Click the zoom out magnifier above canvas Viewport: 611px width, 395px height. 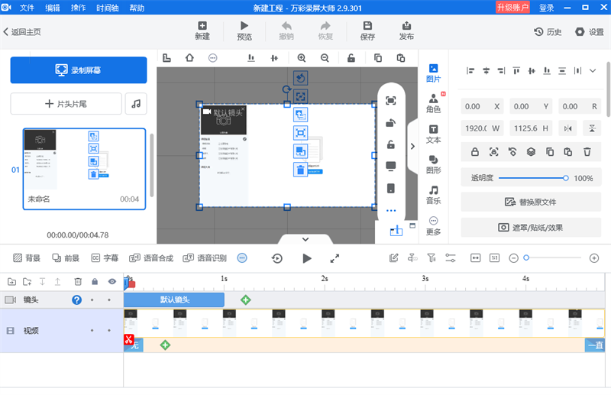[325, 58]
